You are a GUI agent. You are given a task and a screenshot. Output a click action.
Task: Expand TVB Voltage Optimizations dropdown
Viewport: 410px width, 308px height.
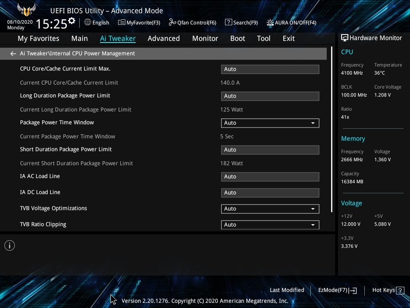point(270,209)
